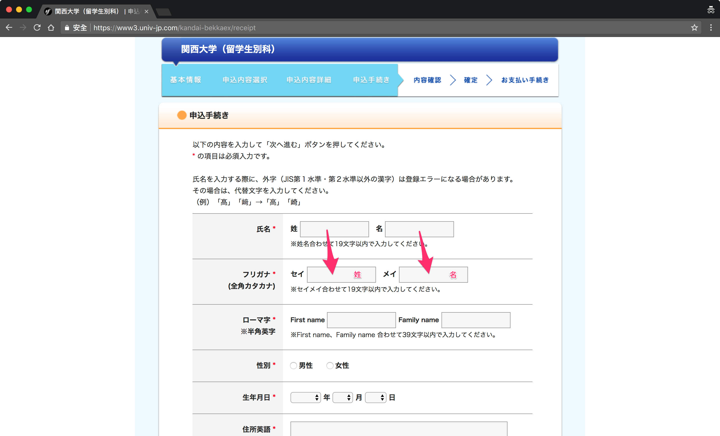
Task: Click the お支払い手続き step link
Action: pos(525,80)
